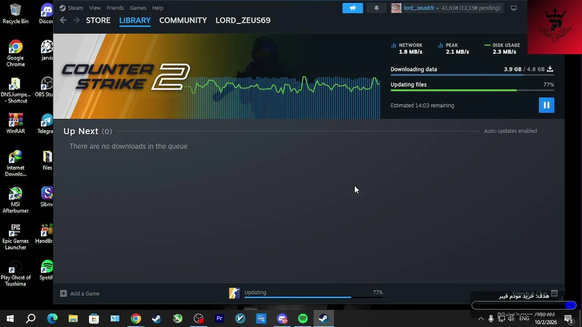Open Microsoft Edge from the taskbar
The height and width of the screenshot is (327, 582).
click(52, 319)
